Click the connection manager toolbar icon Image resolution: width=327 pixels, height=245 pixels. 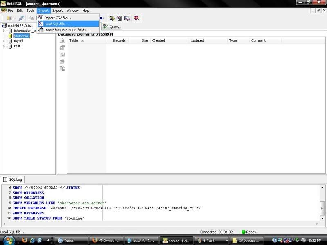9,18
